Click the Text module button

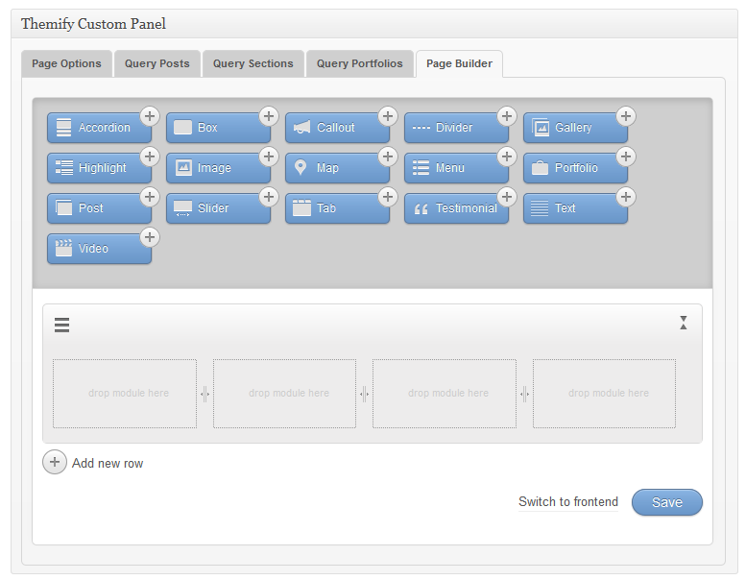point(575,208)
